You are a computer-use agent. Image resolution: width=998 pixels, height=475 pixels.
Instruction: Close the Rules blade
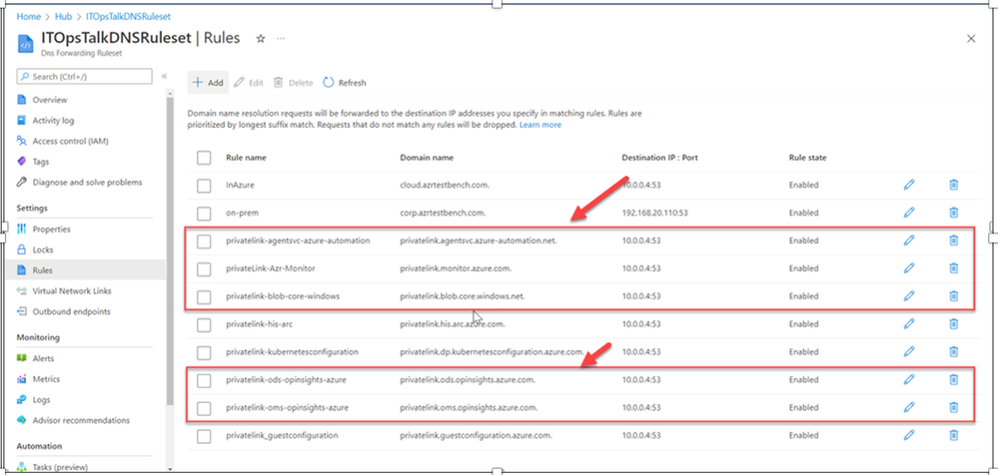971,39
